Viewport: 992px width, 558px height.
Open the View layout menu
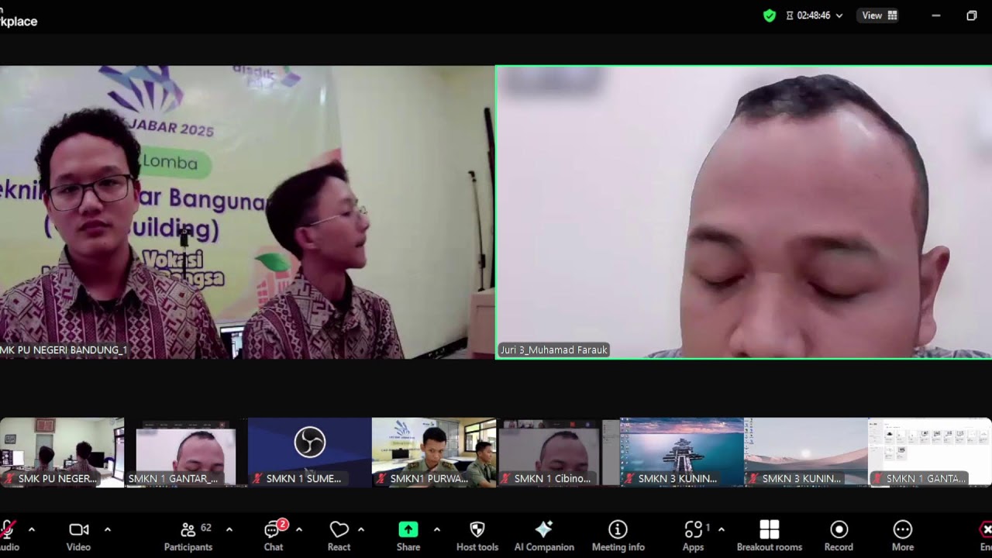tap(880, 15)
